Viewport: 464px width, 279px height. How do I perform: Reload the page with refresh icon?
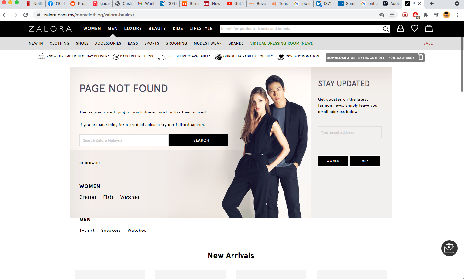(26, 15)
